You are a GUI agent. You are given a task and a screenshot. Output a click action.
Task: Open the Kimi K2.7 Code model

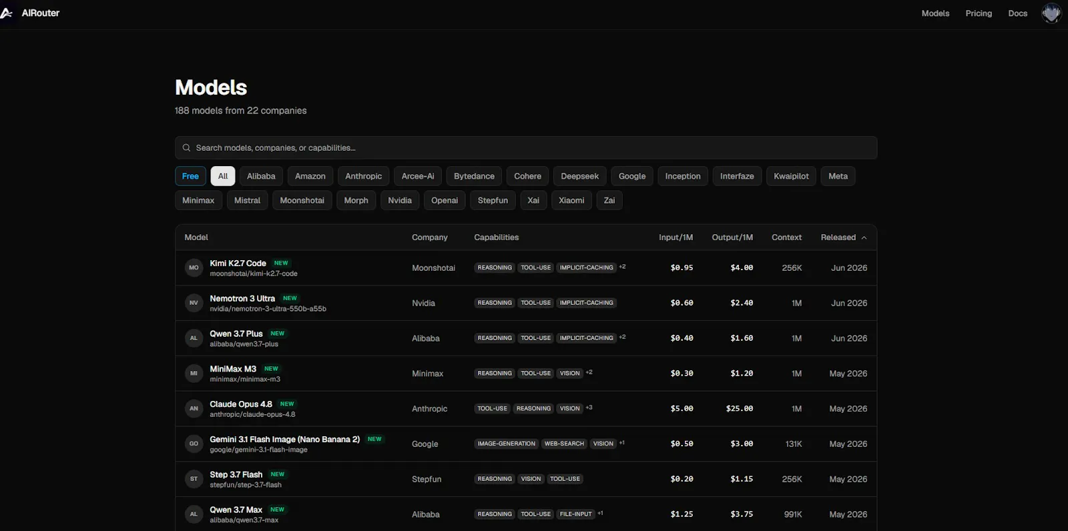click(238, 263)
